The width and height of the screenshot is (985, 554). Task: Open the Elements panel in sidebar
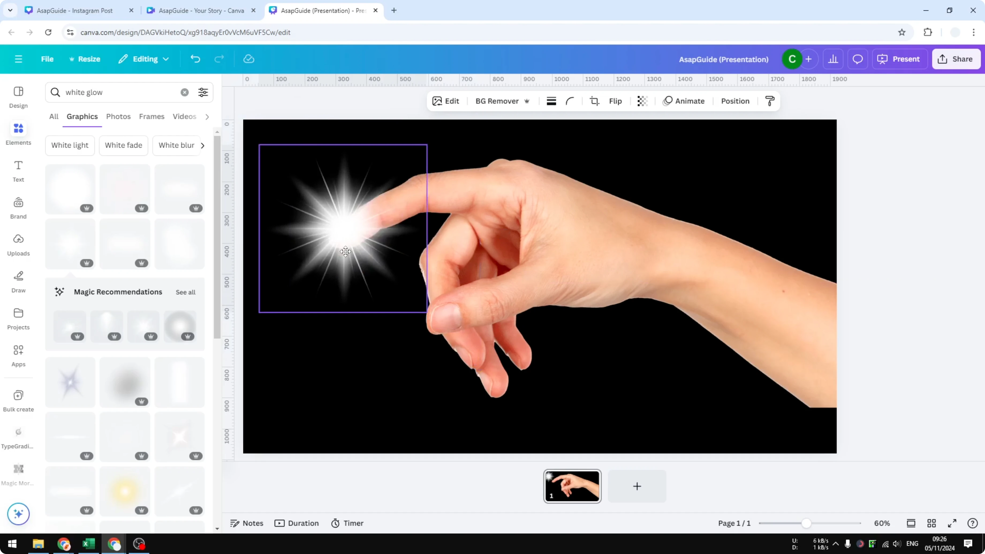tap(18, 134)
